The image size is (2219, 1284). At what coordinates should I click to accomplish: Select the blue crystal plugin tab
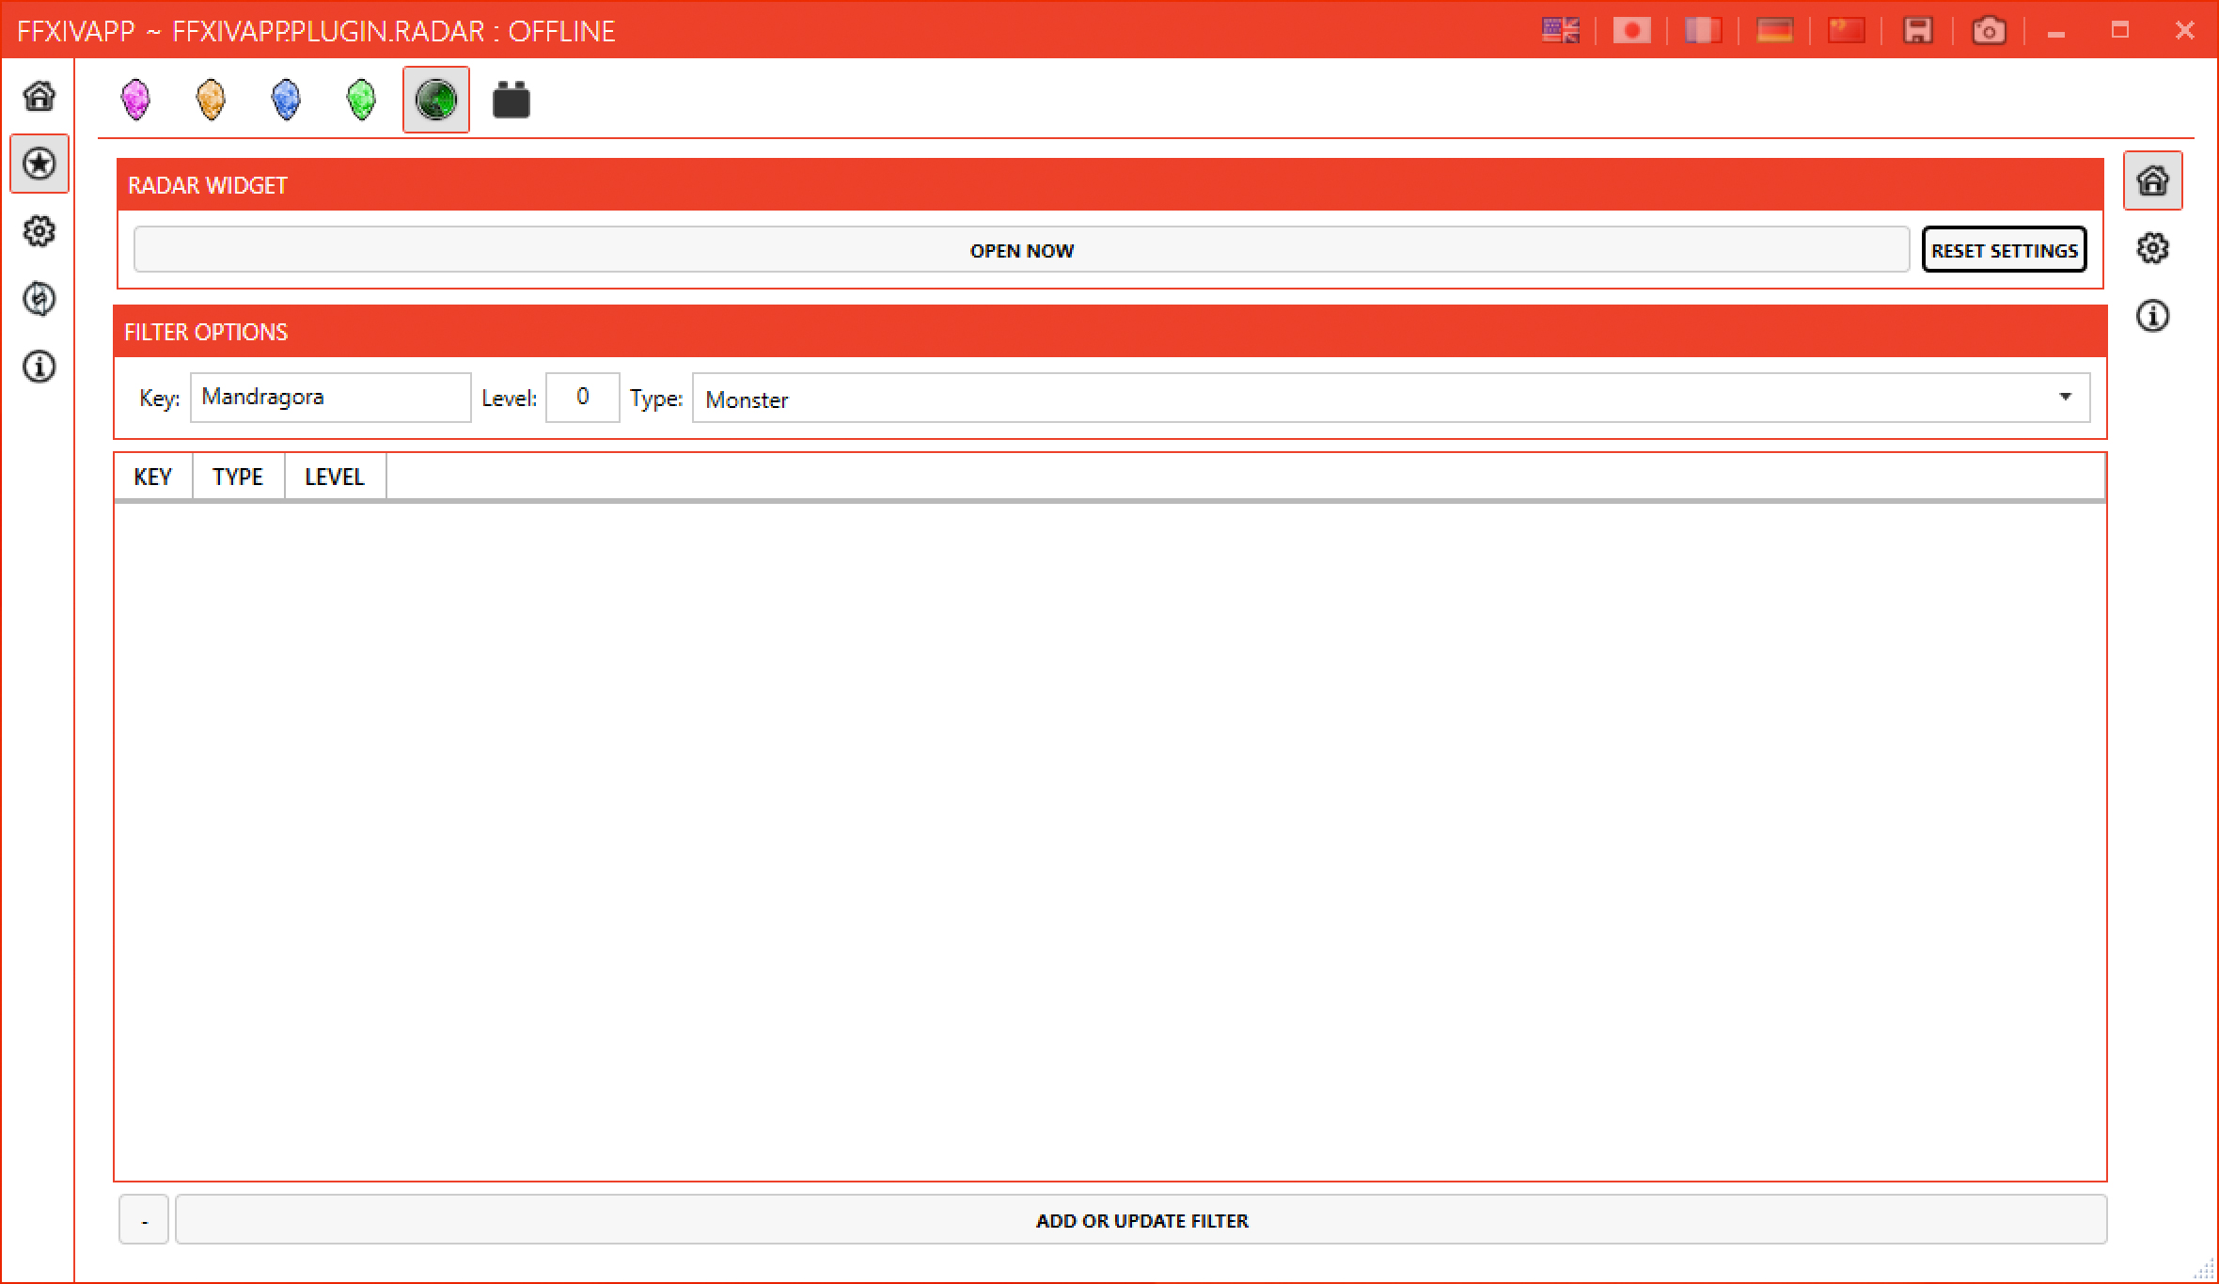286,100
